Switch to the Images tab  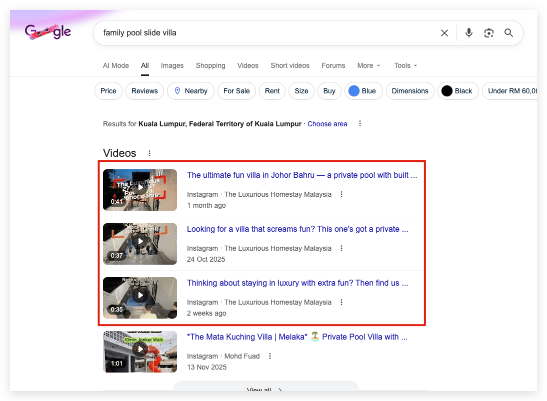172,65
